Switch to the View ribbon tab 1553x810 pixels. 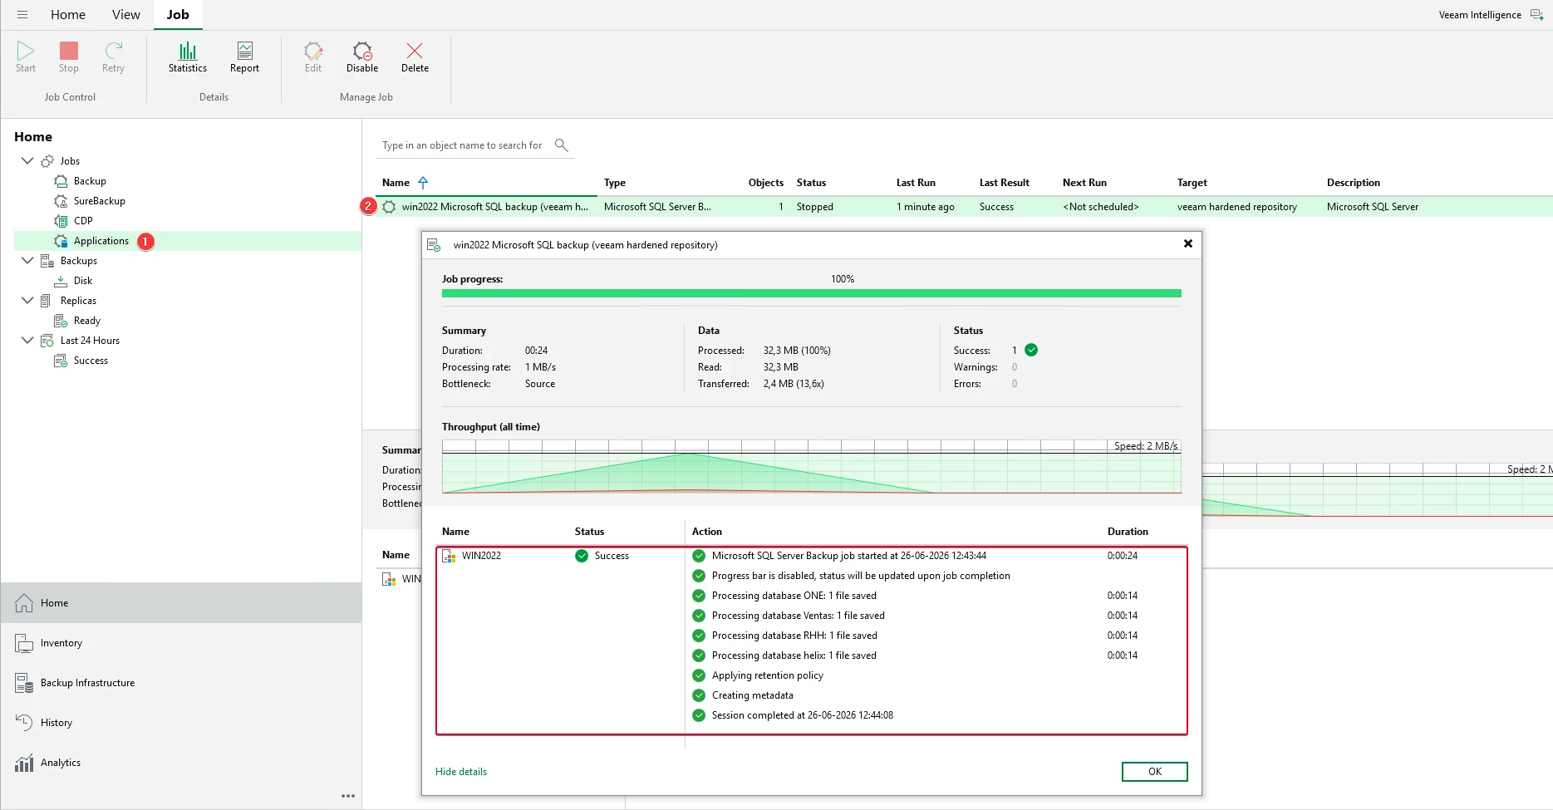pyautogui.click(x=126, y=15)
